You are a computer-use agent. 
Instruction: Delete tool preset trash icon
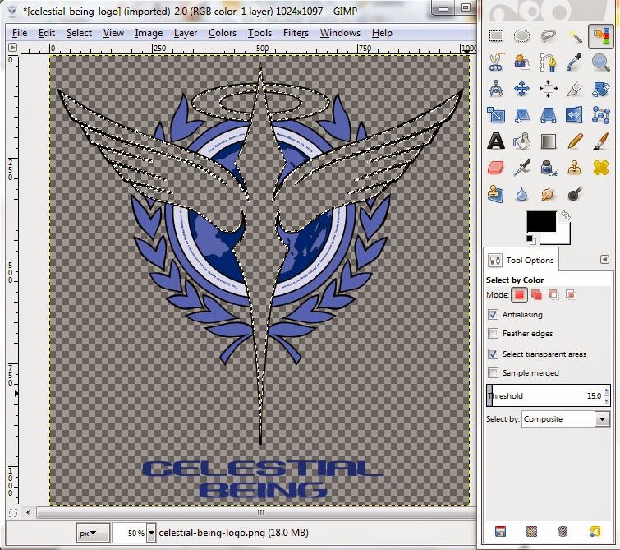tap(563, 531)
